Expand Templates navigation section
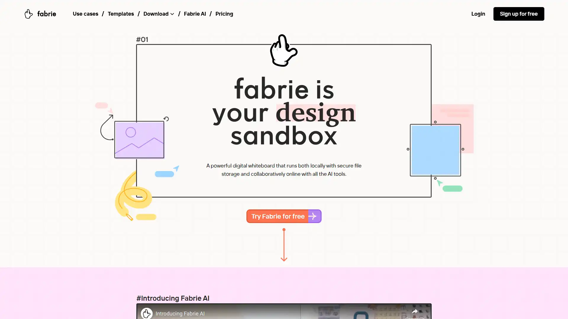This screenshot has height=319, width=568. pyautogui.click(x=121, y=14)
